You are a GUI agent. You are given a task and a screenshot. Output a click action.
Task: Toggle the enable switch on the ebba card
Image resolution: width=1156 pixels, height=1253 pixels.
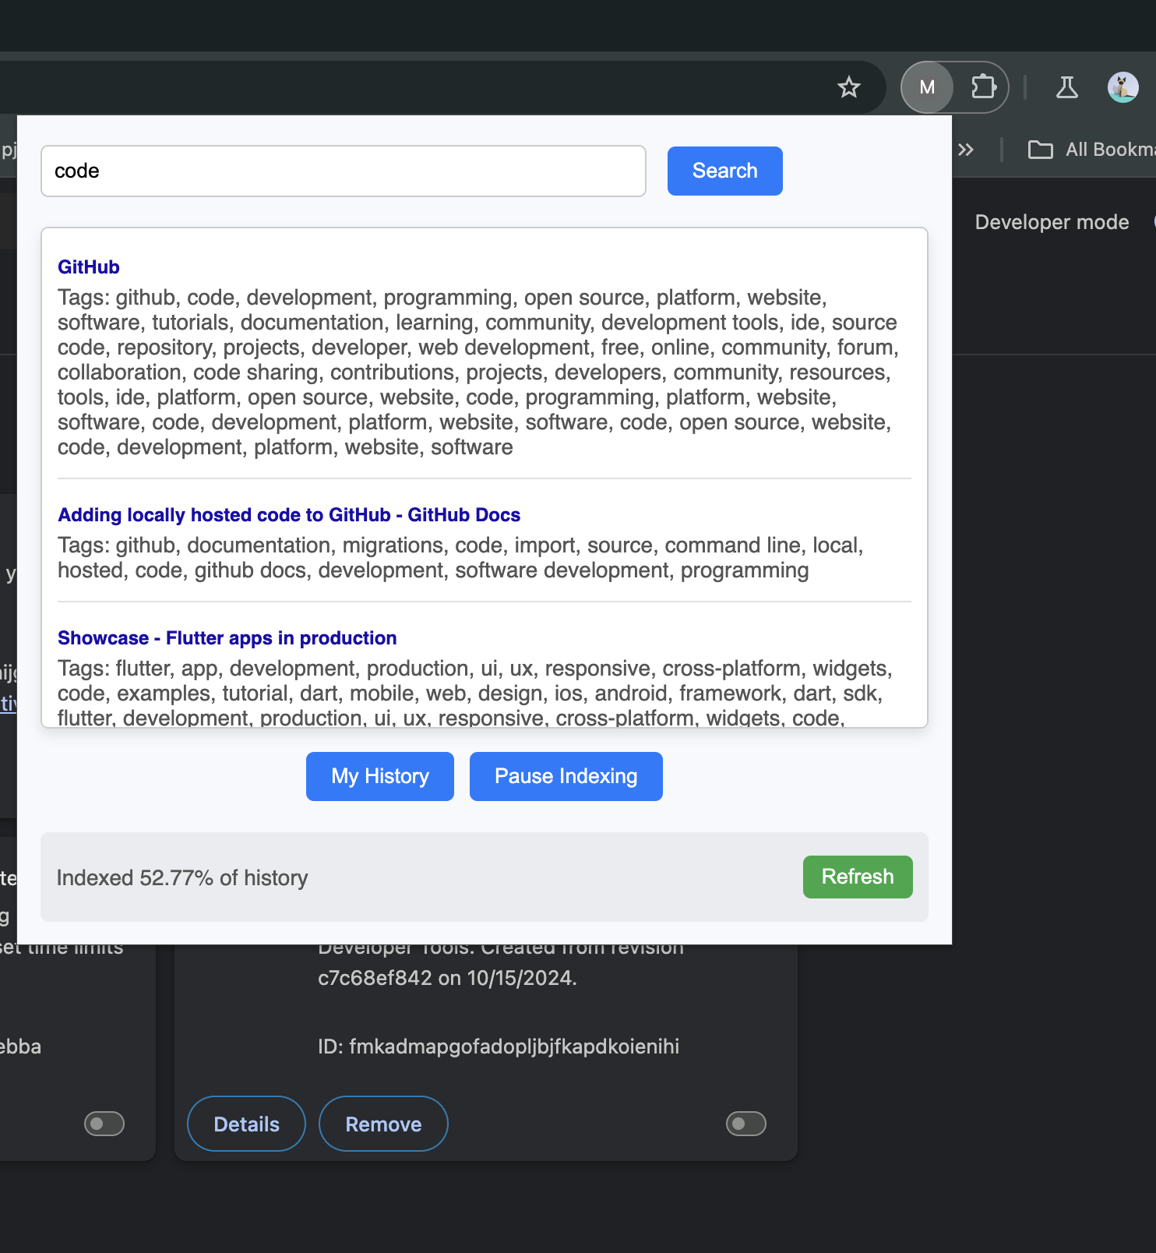pyautogui.click(x=104, y=1124)
